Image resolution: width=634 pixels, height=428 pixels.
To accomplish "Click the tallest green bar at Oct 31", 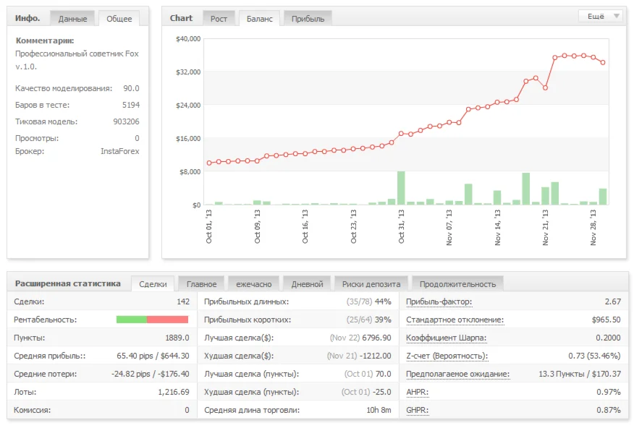I will tap(401, 188).
